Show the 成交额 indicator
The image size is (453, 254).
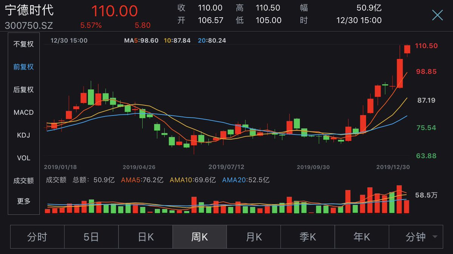23,181
